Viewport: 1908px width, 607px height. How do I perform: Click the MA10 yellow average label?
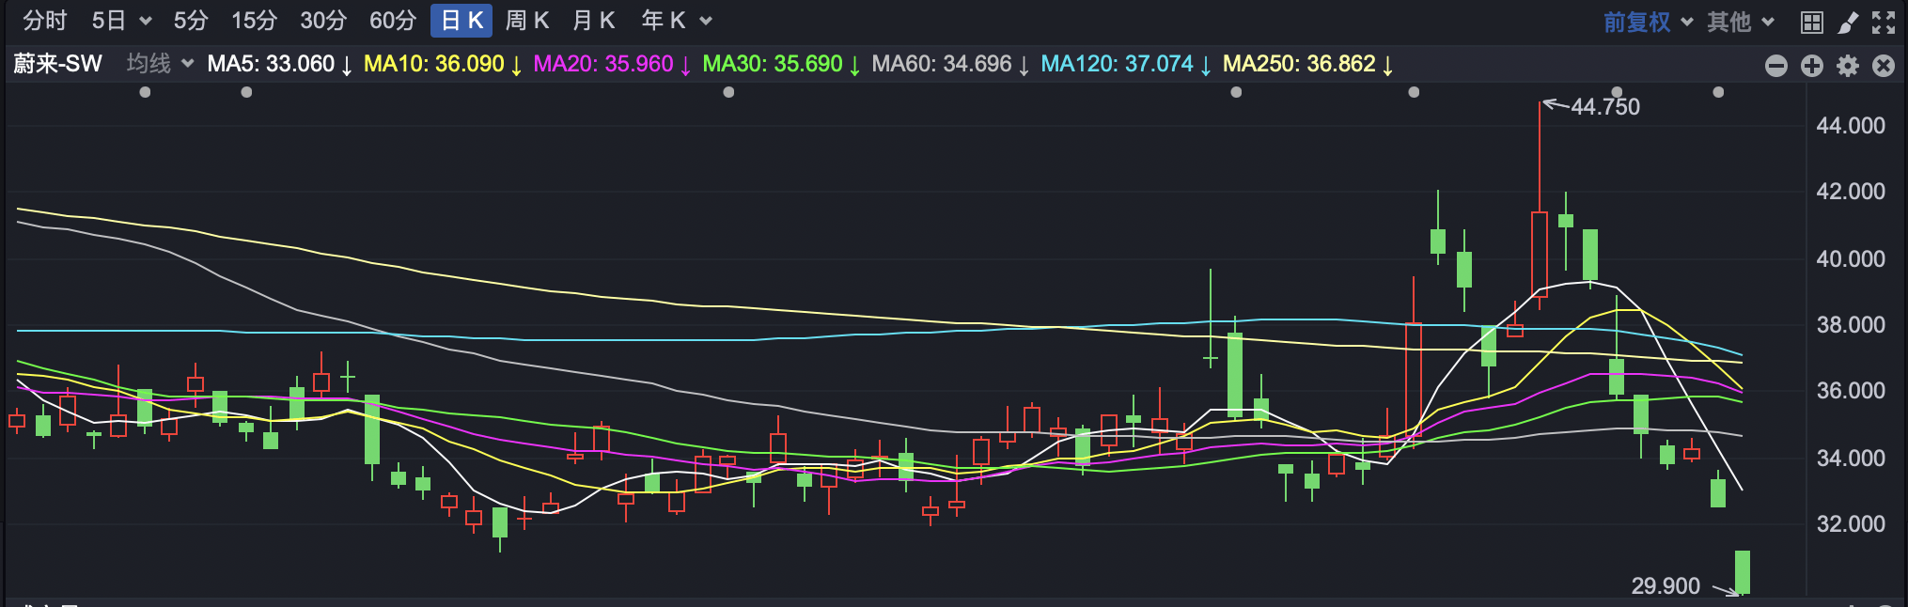433,64
